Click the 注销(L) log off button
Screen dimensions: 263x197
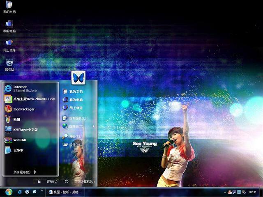coord(52,181)
